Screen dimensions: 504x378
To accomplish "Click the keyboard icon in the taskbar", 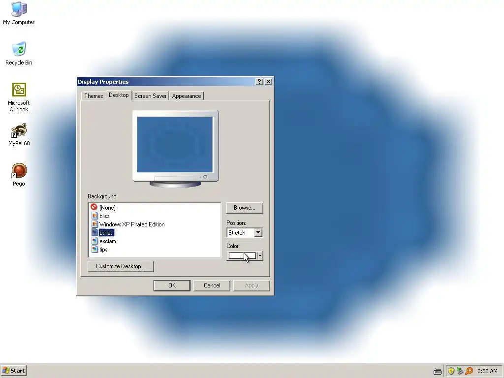I will (x=437, y=371).
